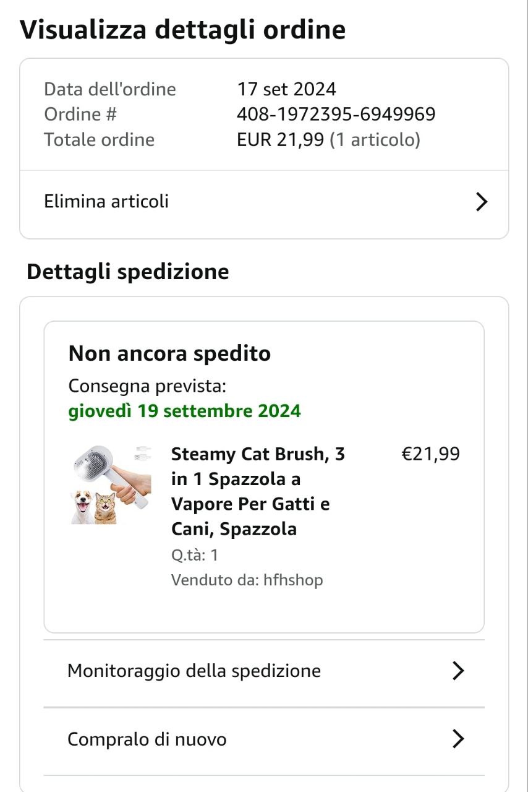Tap the item price €21,99
Viewport: 528px width, 792px height.
click(x=431, y=454)
